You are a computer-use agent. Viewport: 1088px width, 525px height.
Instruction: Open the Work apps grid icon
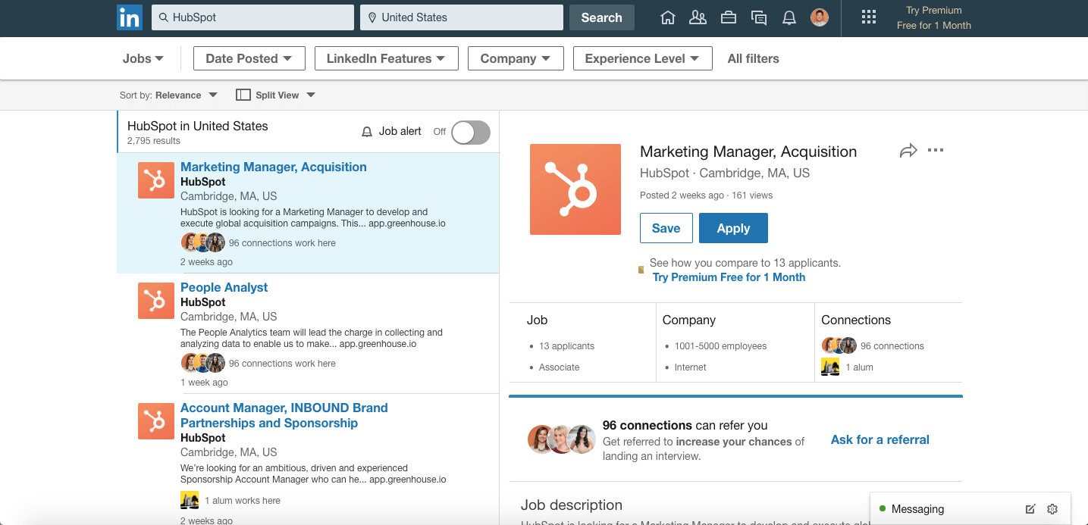tap(869, 17)
